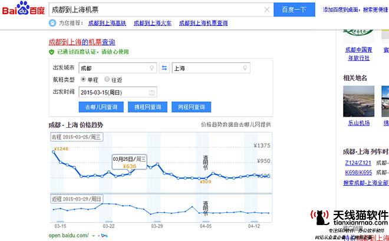Click the ¥950 price axis label
Viewport: 389px width, 241px height.
pos(263,161)
